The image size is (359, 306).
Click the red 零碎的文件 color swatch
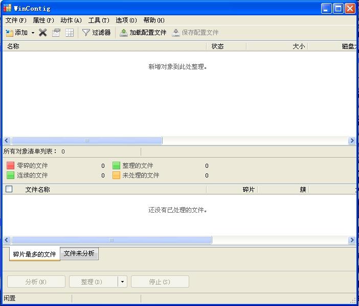click(10, 165)
